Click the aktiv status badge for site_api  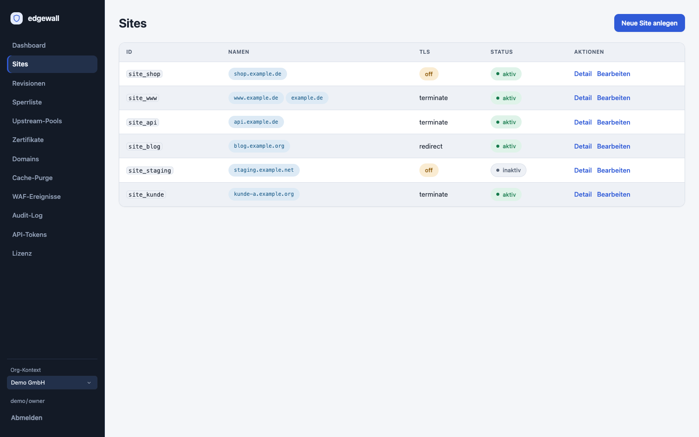coord(506,122)
